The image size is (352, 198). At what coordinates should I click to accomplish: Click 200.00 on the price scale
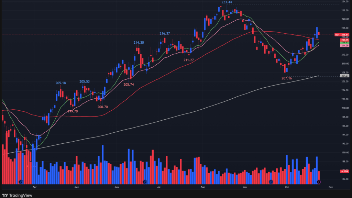345,108
